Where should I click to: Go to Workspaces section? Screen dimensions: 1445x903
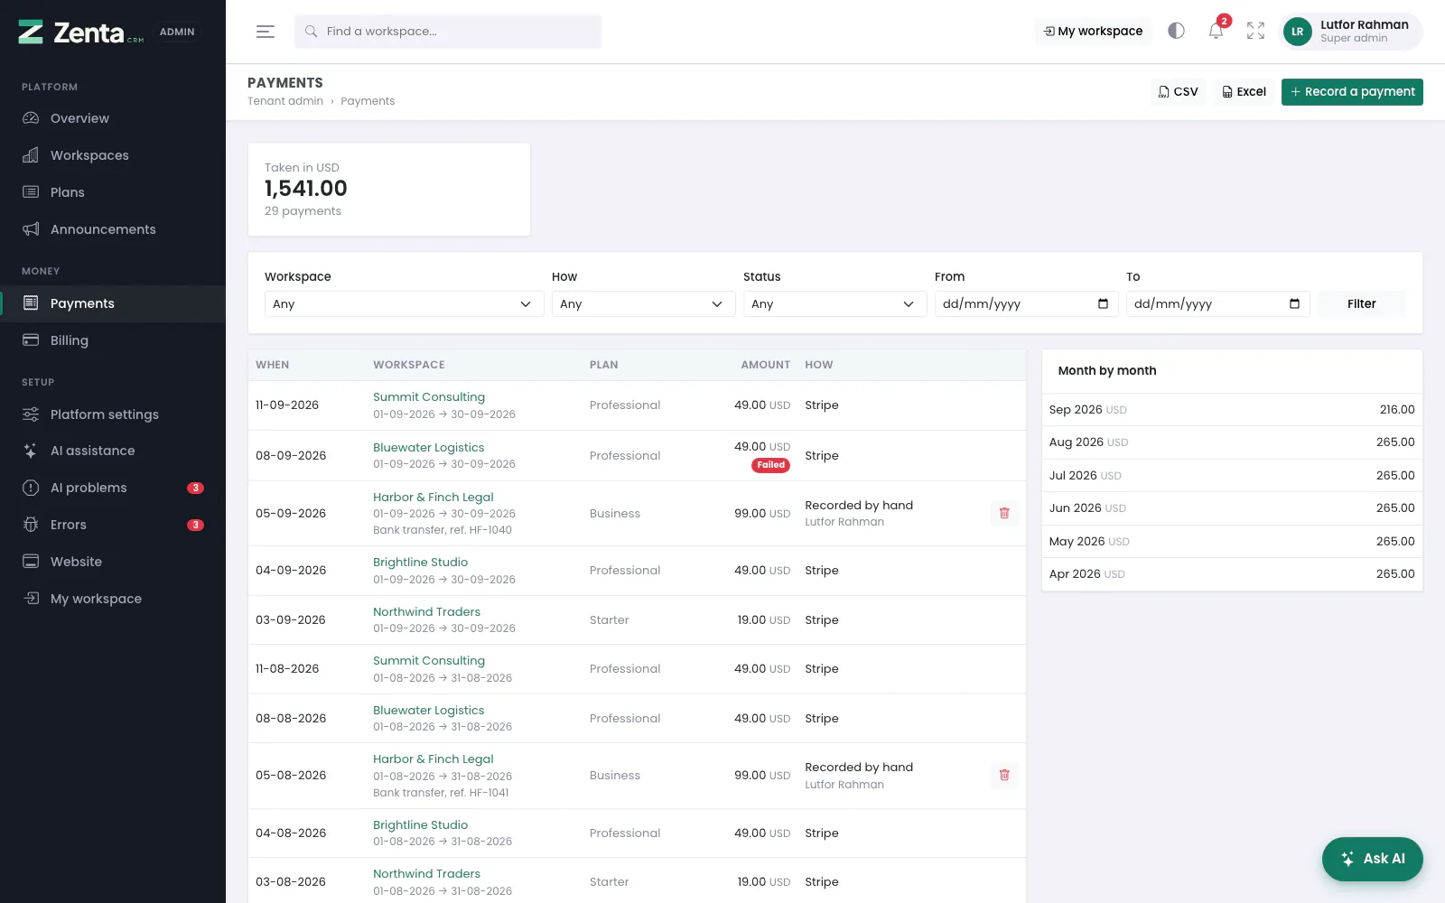(113, 155)
